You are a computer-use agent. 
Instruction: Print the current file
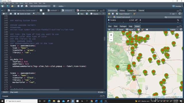(26, 6)
